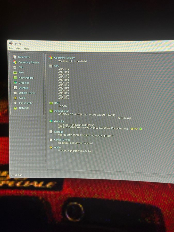Viewport: 174px width, 232px height.
Task: Select the Motherboard icon in sidebar
Action: pyautogui.click(x=15, y=78)
